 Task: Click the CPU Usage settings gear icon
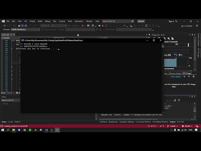(x=193, y=77)
